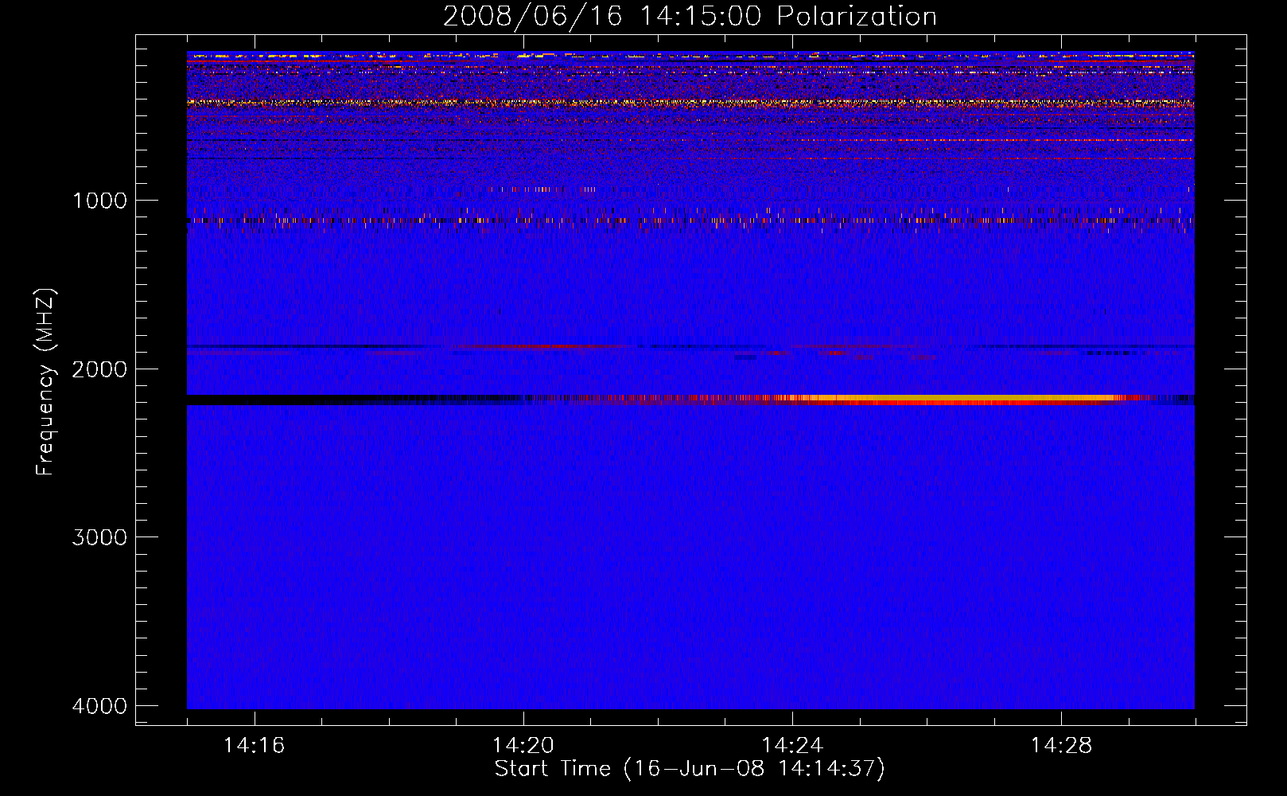Click the '14:28' time tick label
Viewport: 1287px width, 796px height.
[x=1061, y=746]
